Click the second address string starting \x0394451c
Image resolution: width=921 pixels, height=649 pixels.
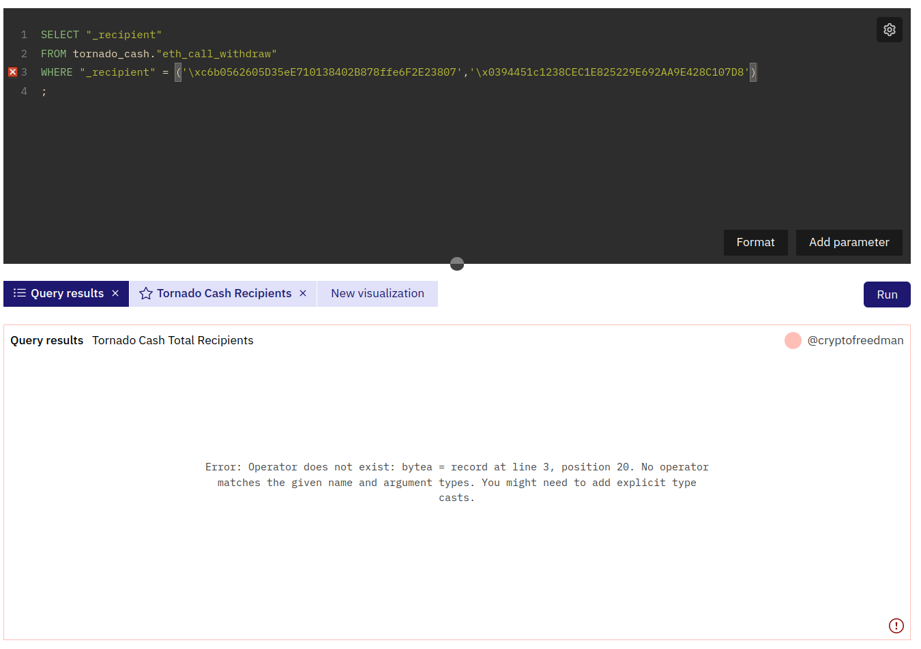click(610, 72)
